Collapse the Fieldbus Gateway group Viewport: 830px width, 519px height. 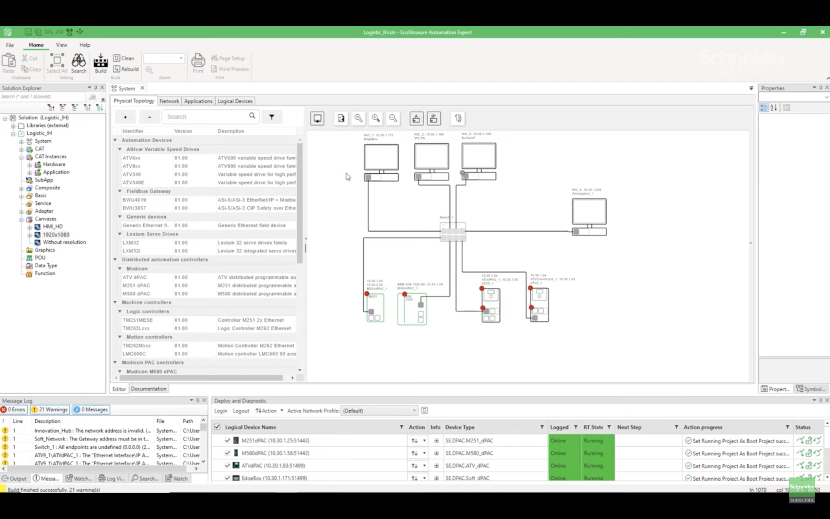(x=120, y=191)
